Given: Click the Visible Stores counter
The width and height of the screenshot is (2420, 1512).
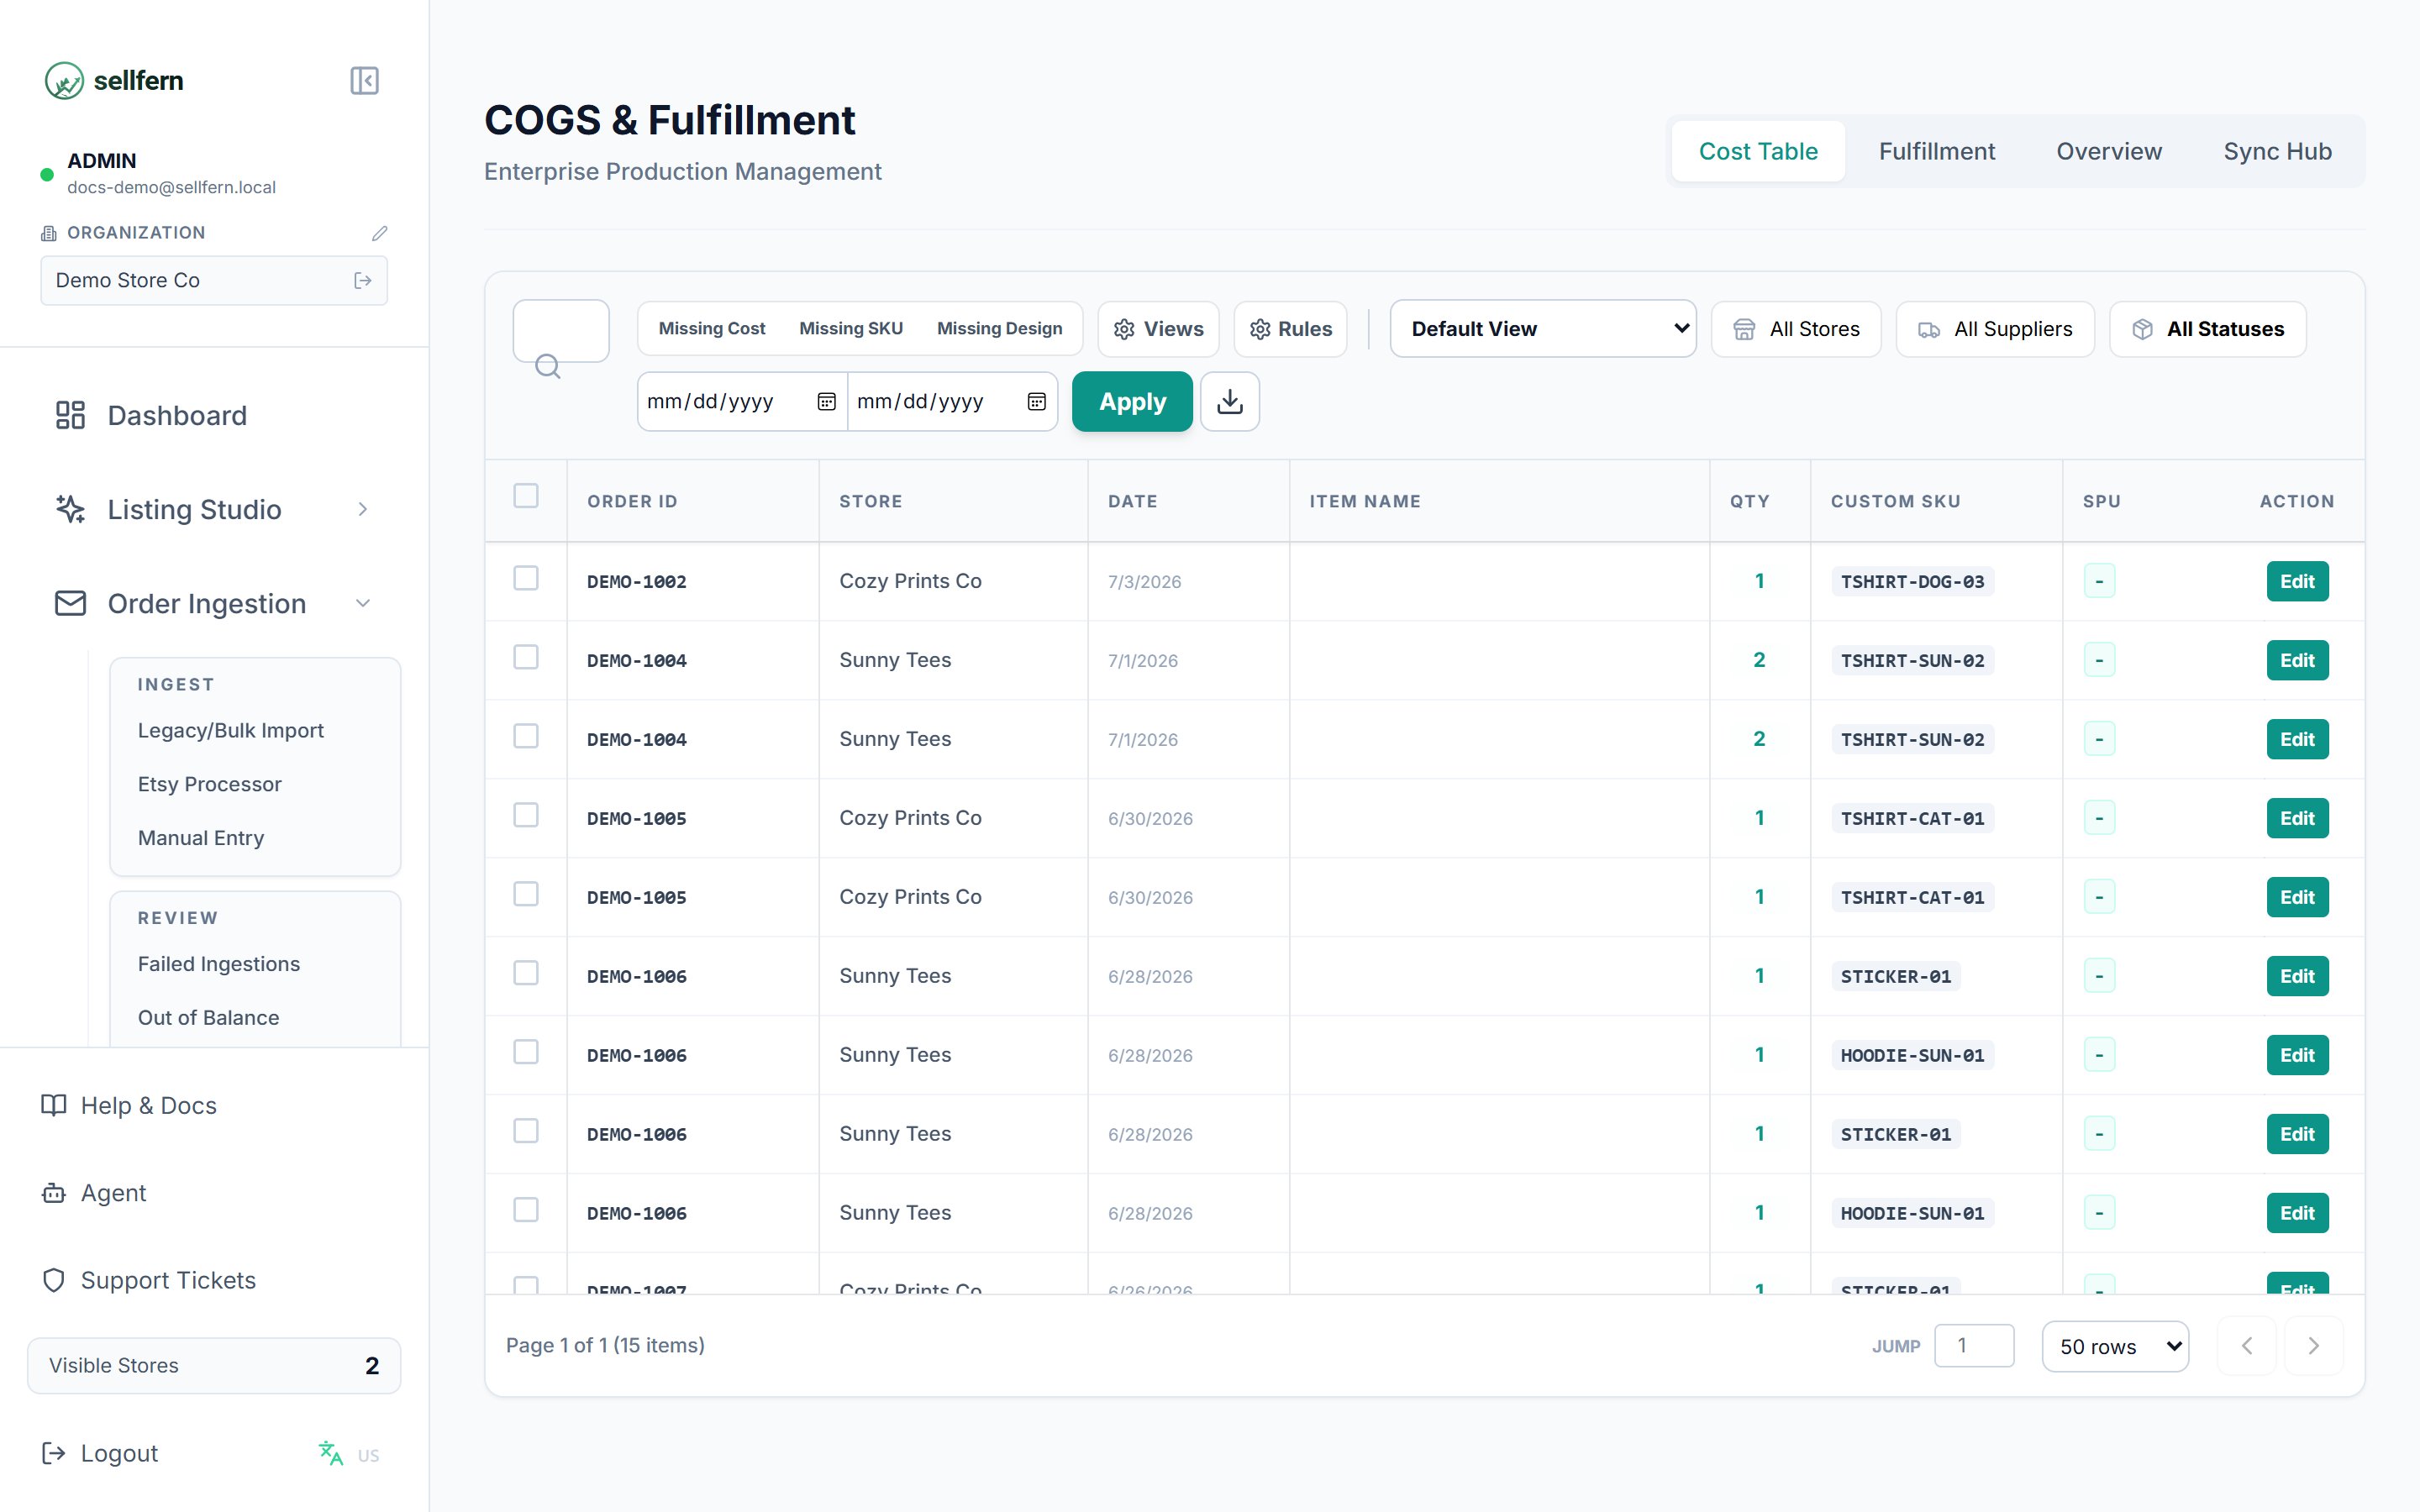Looking at the screenshot, I should click(214, 1366).
